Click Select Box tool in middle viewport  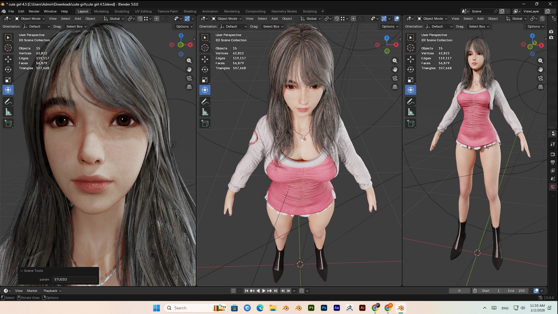(205, 38)
